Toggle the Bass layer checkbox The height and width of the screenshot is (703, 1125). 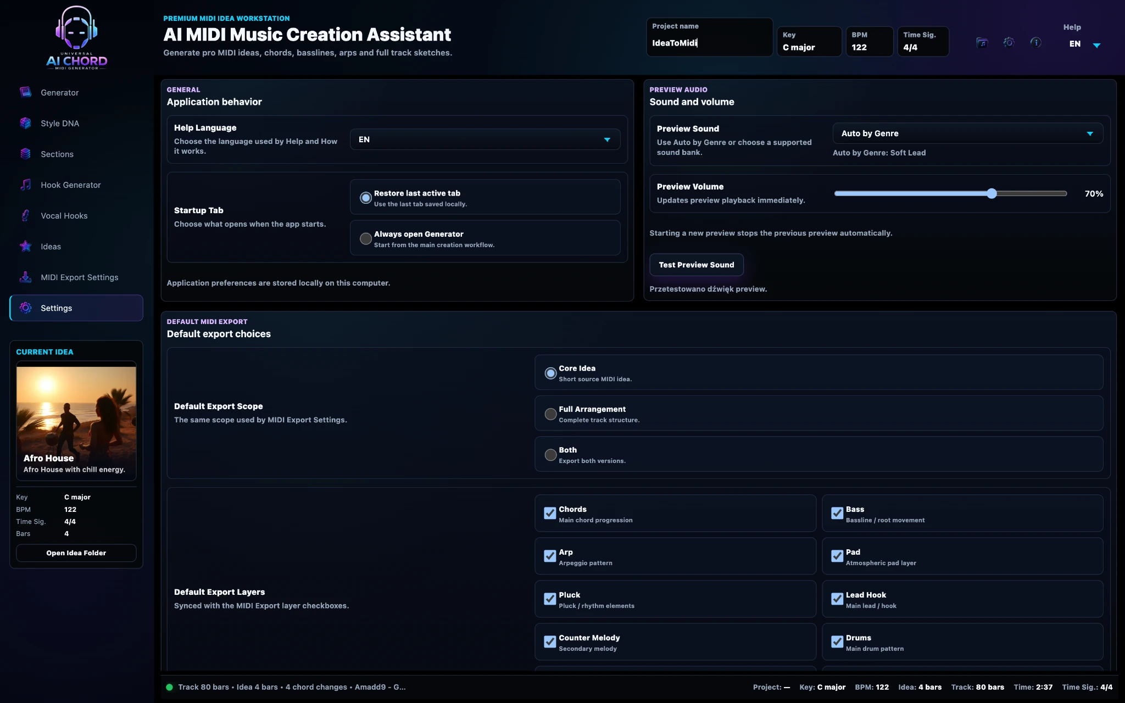[x=837, y=513]
